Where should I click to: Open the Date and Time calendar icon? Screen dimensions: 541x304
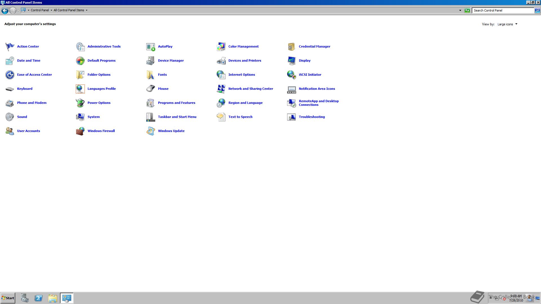click(10, 61)
